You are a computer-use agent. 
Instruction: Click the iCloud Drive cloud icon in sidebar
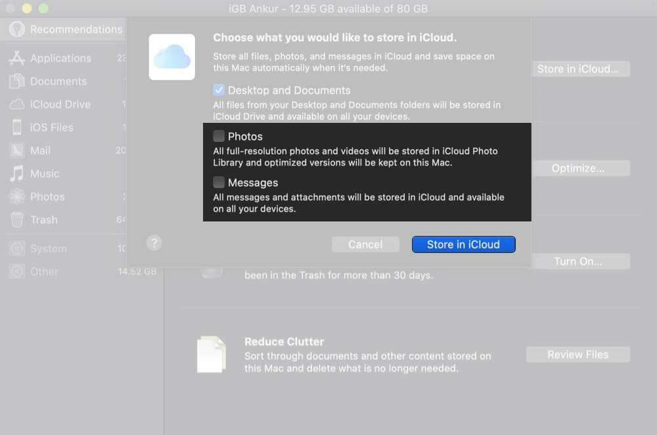click(x=17, y=104)
